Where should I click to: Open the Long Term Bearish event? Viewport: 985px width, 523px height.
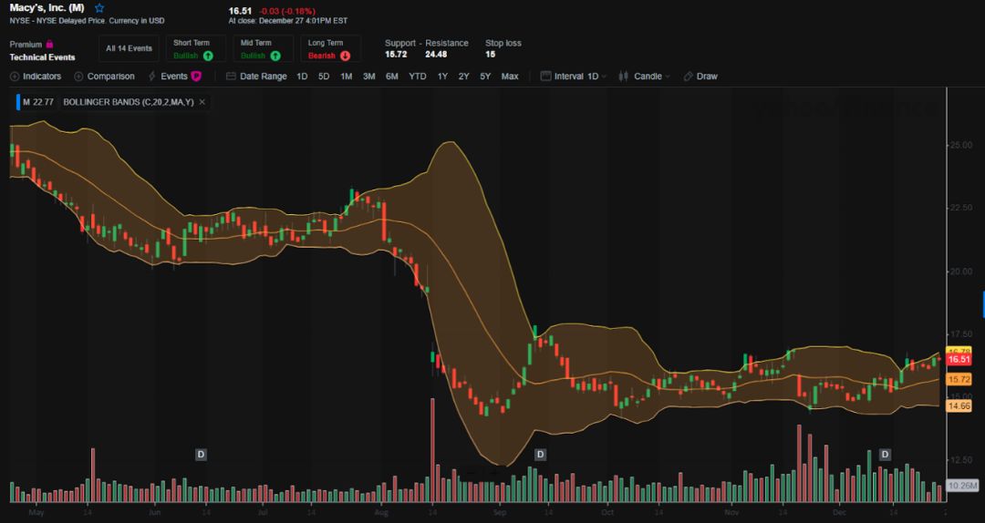[x=328, y=49]
